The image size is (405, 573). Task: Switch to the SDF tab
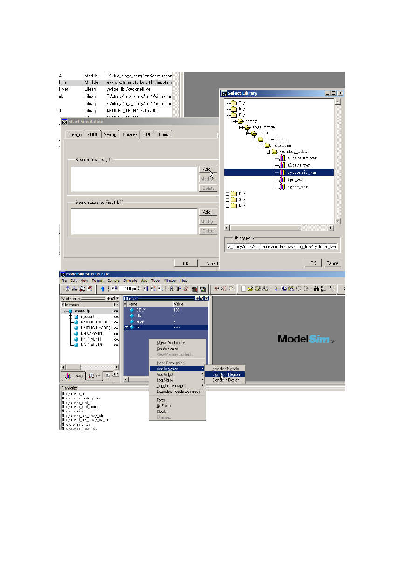[147, 134]
